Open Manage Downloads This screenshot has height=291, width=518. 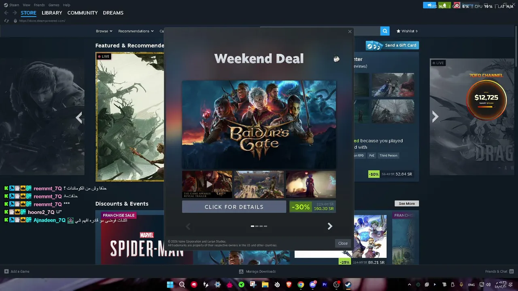pos(257,272)
